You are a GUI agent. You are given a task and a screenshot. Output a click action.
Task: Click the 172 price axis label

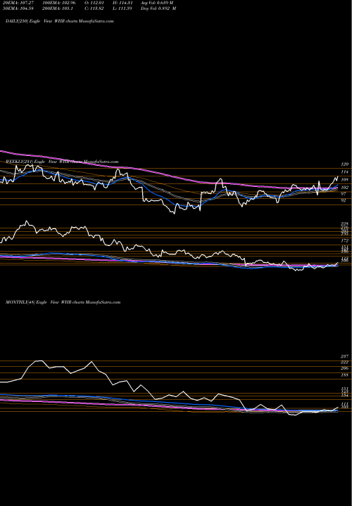pos(345,241)
